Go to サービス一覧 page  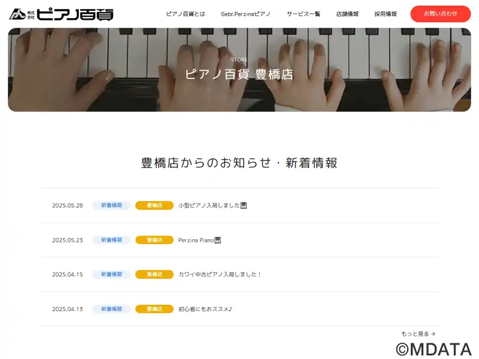click(304, 14)
